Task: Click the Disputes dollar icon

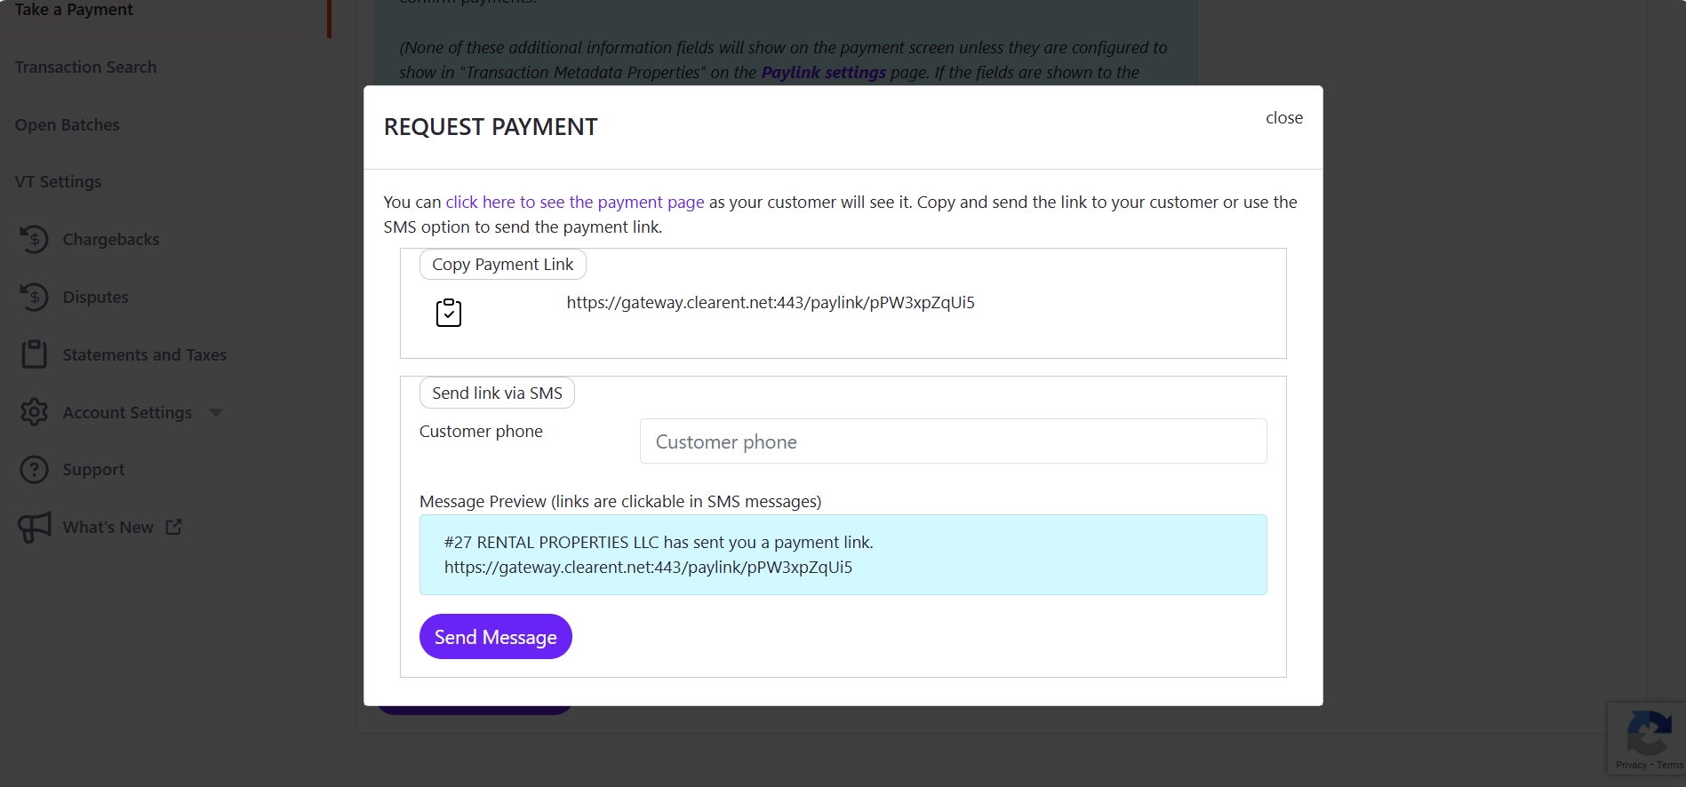Action: (x=34, y=297)
